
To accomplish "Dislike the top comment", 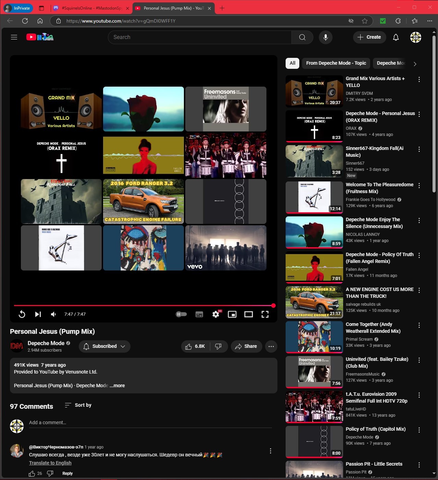I will click(50, 473).
